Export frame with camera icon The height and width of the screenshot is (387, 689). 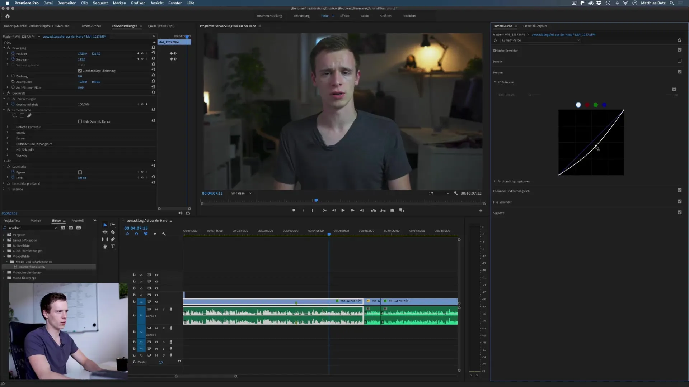click(x=392, y=210)
